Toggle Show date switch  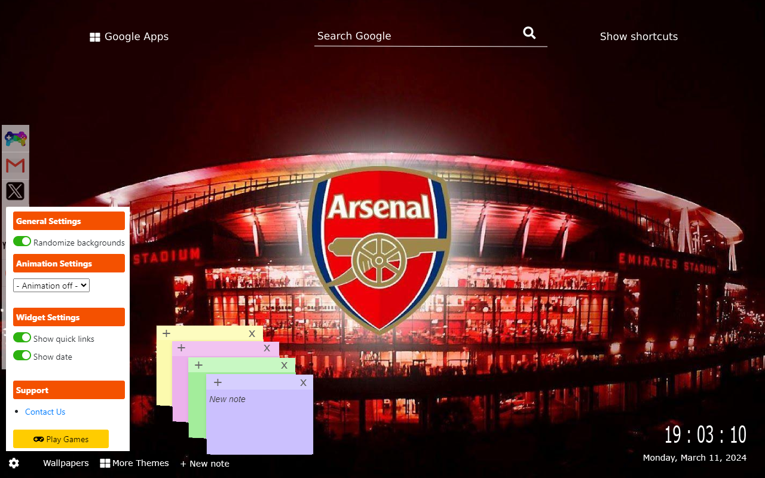point(22,356)
